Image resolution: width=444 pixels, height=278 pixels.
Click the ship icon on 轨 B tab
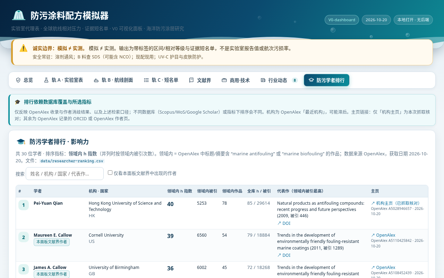[x=96, y=80]
